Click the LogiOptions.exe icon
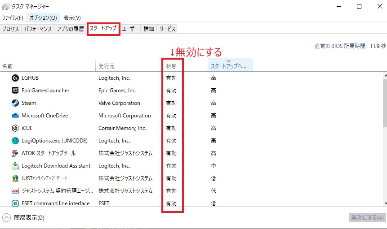387x229 pixels. tap(15, 141)
